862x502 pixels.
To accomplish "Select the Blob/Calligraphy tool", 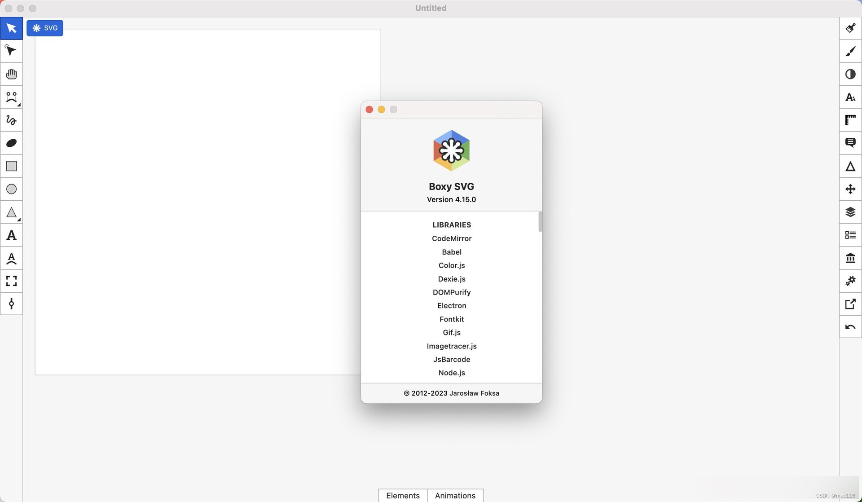I will (x=11, y=143).
